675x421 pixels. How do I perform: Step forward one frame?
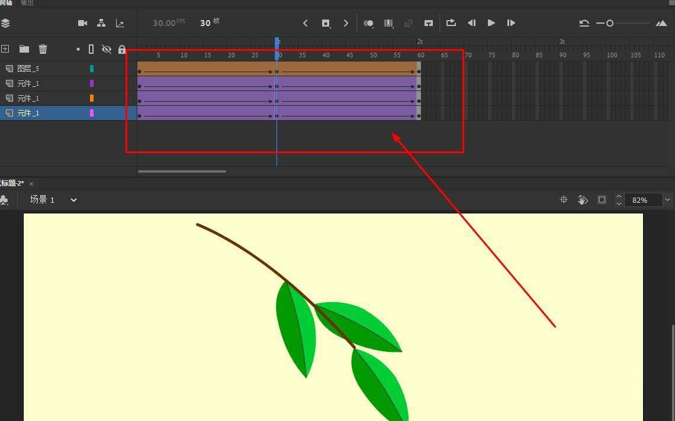pos(511,23)
